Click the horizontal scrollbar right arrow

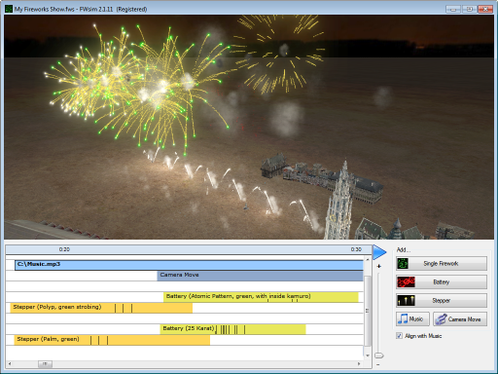(x=359, y=364)
